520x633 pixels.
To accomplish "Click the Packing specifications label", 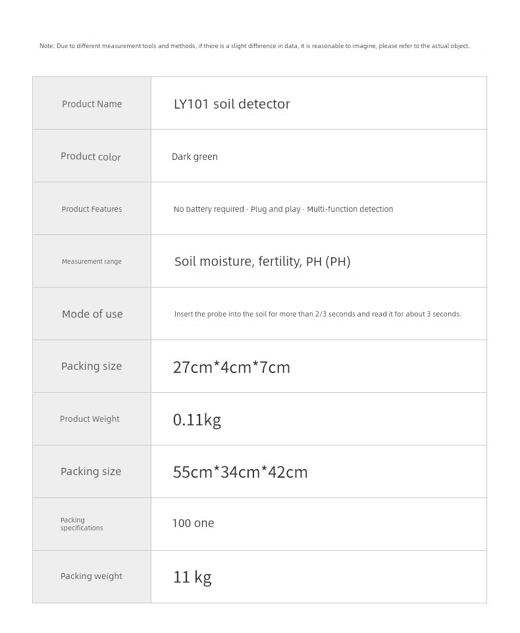I will point(82,524).
